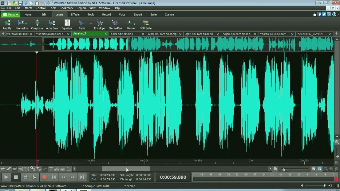This screenshot has height=191, width=340.
Task: Redo with the right curved arrow
Action: (x=48, y=3)
